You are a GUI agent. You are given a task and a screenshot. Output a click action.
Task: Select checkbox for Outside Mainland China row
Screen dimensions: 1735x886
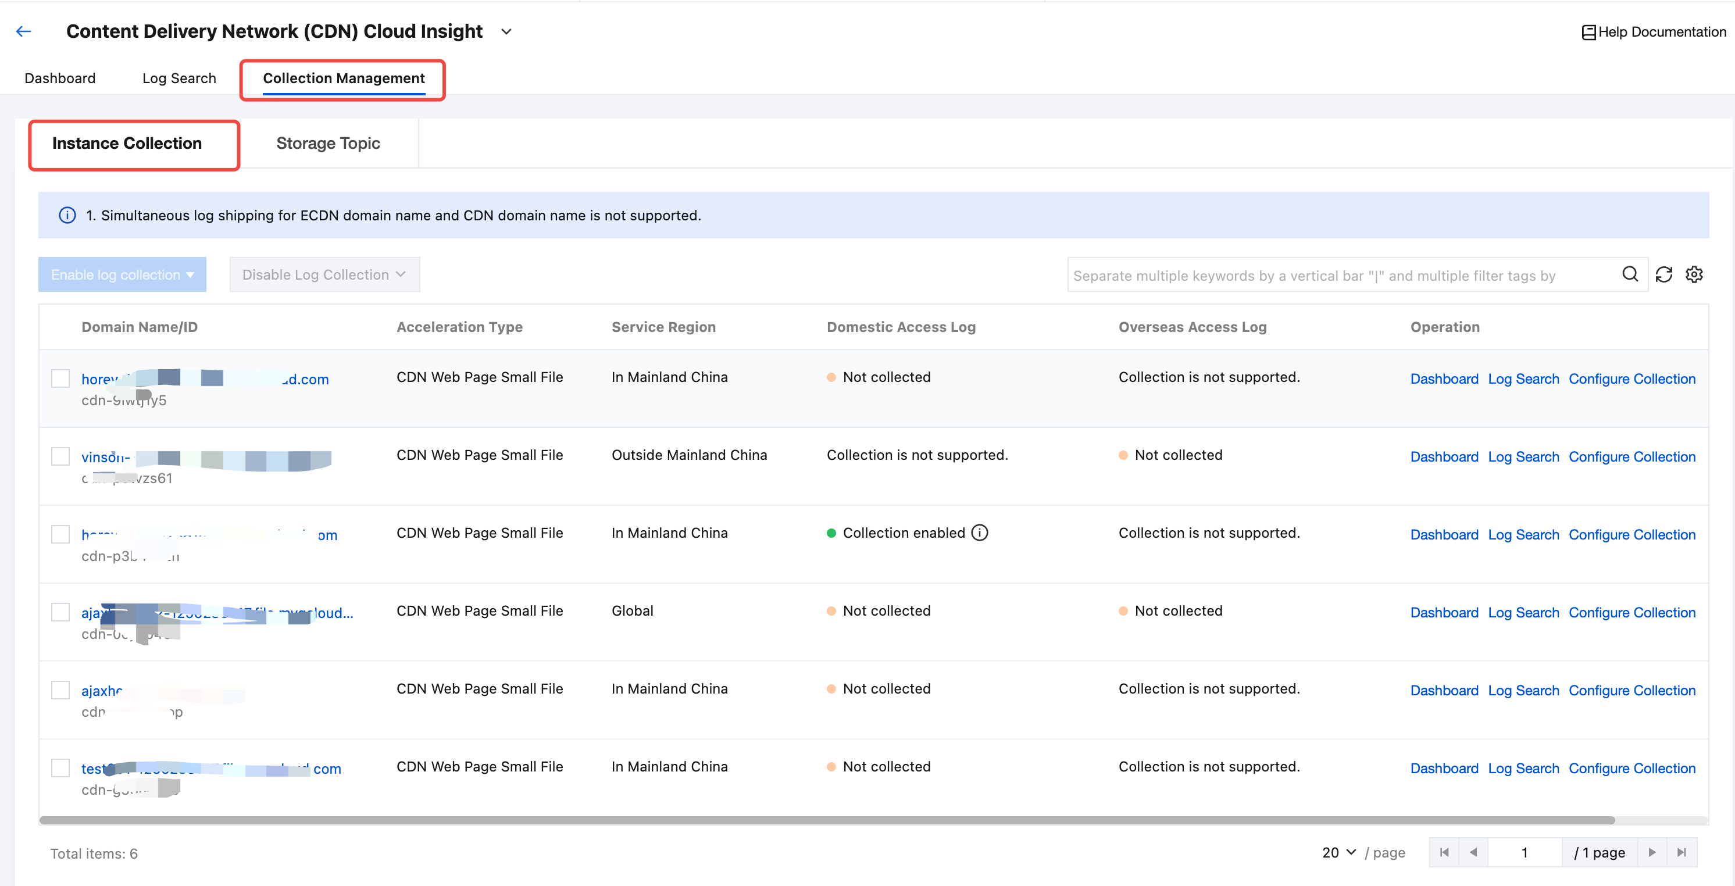[x=60, y=456]
